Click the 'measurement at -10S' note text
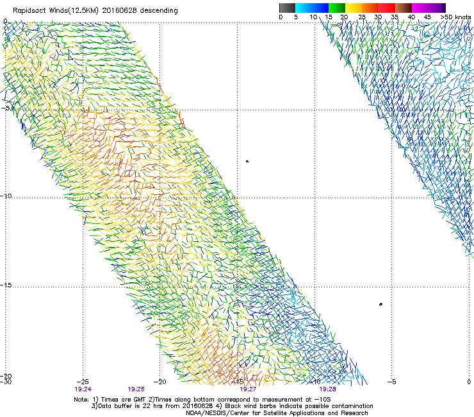This screenshot has width=474, height=417. pos(297,400)
